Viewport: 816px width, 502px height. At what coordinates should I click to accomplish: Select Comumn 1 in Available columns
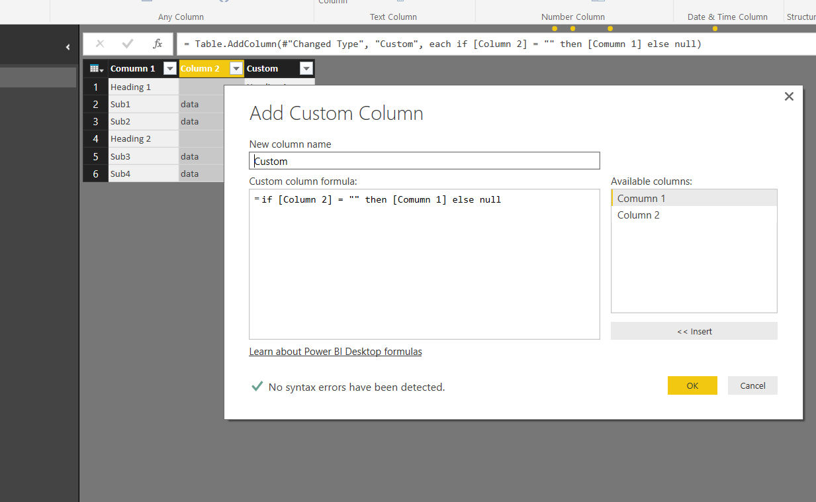(x=694, y=198)
